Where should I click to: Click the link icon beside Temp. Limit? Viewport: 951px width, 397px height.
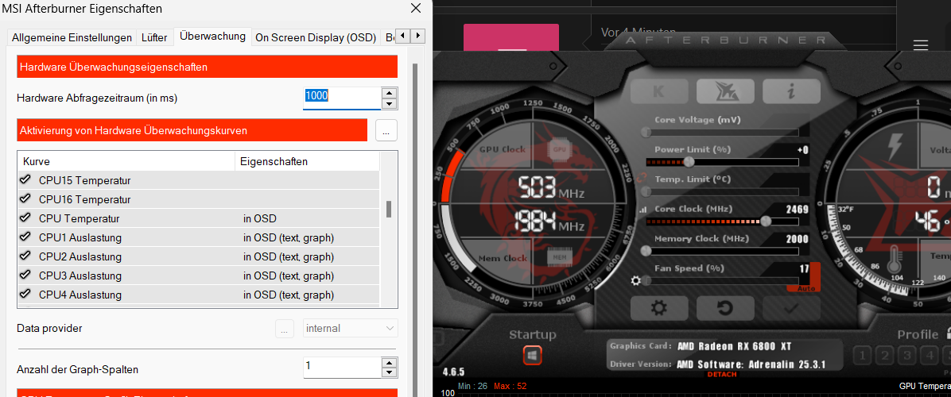643,179
